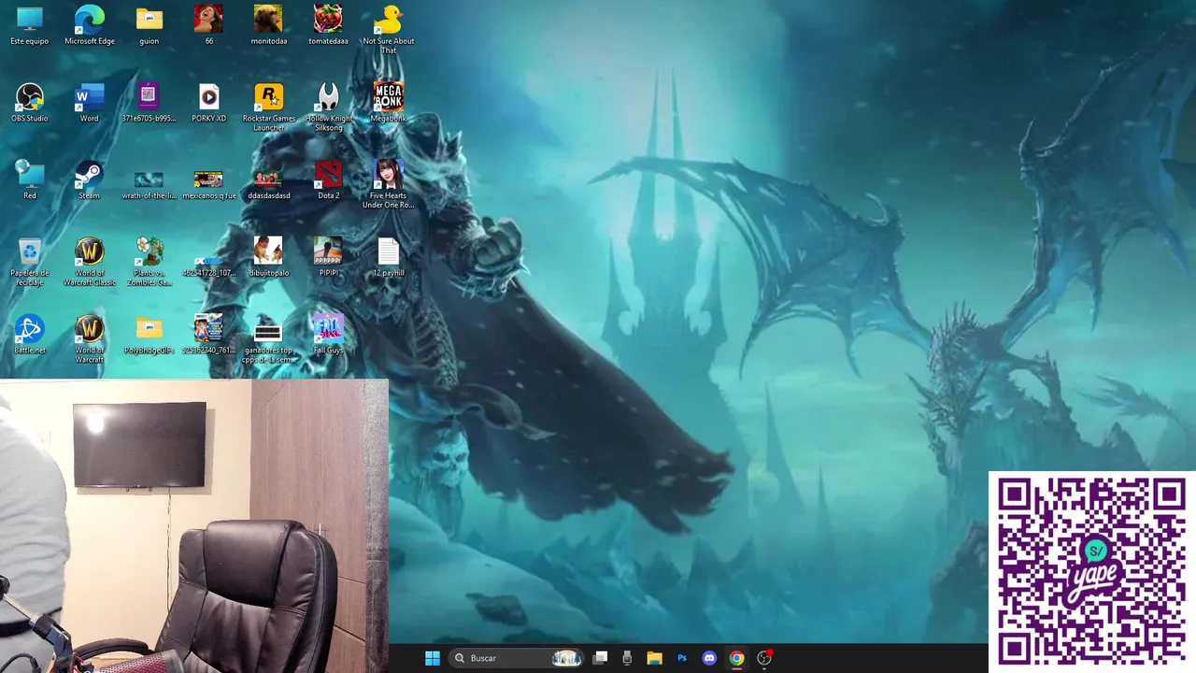1196x673 pixels.
Task: Launch Battle.net from desktop
Action: point(30,335)
